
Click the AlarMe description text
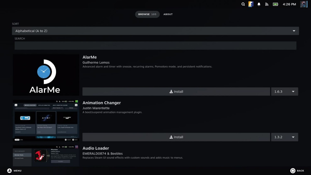tap(147, 67)
